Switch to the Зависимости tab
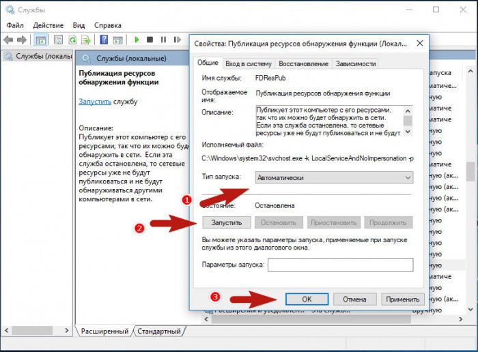478x352 pixels. click(x=356, y=63)
